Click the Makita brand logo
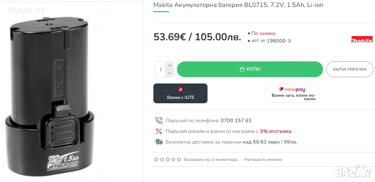375x182 pixels. tap(361, 40)
